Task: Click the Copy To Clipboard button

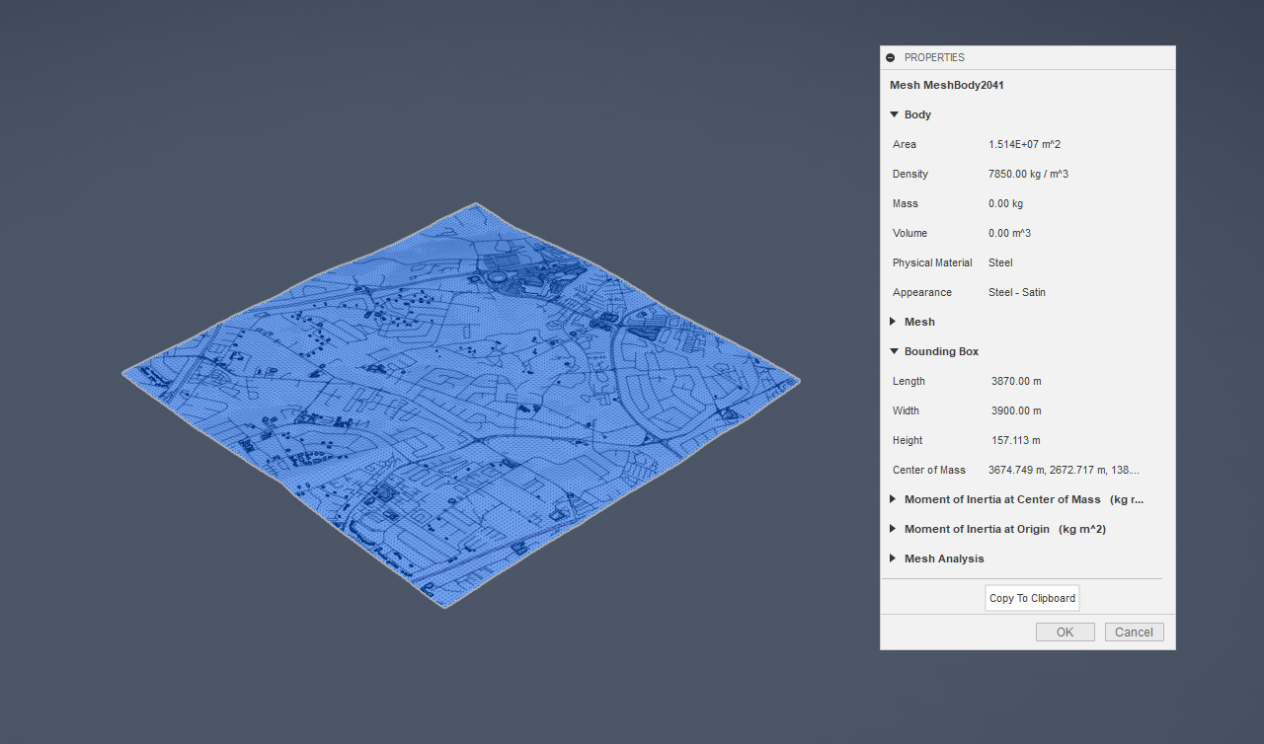Action: (x=1031, y=597)
